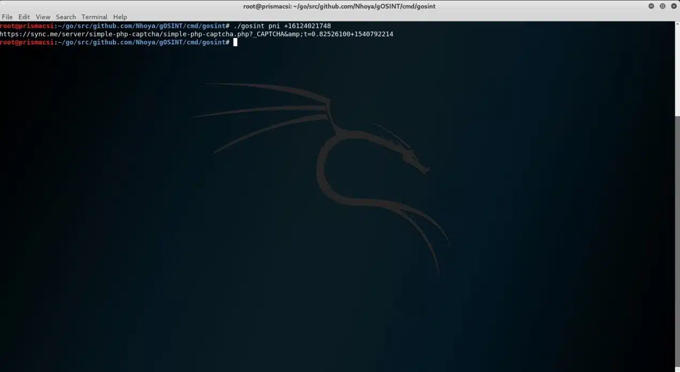Open the Edit menu
Screen dimensions: 680x372
[24, 17]
